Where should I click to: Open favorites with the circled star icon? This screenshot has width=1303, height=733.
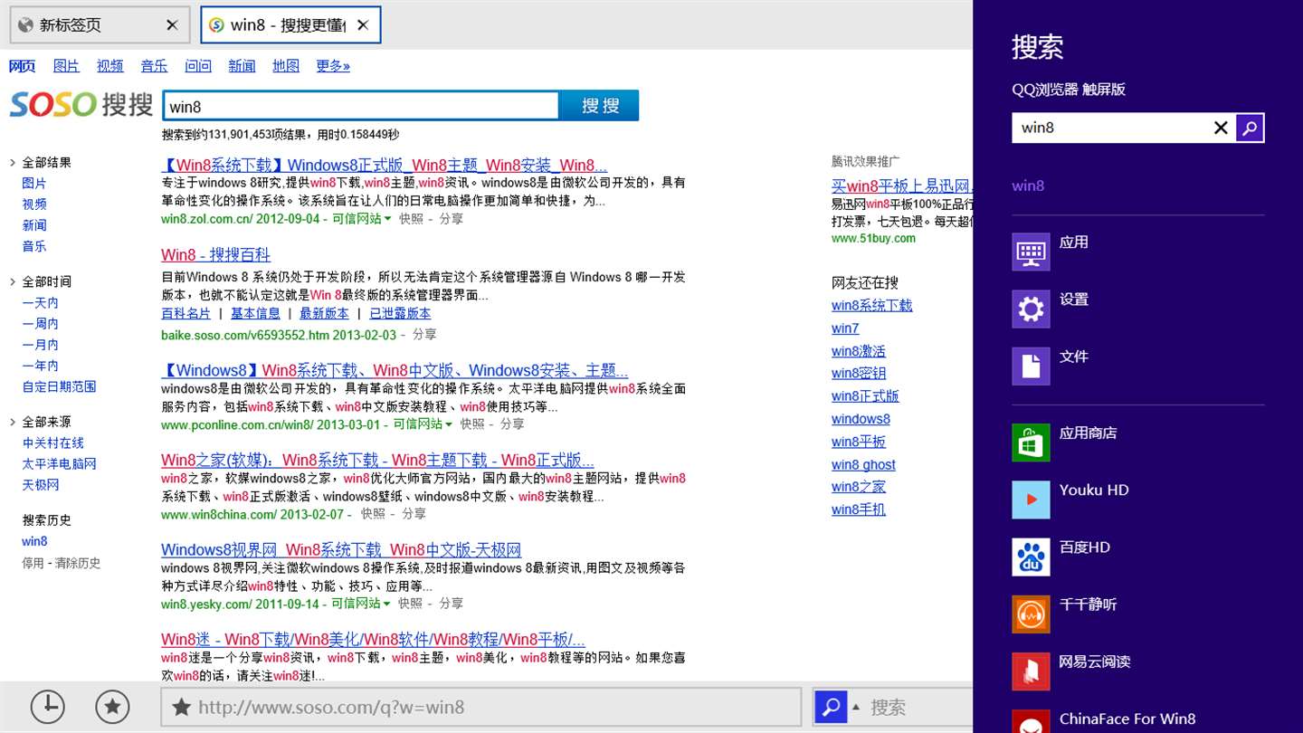click(112, 707)
